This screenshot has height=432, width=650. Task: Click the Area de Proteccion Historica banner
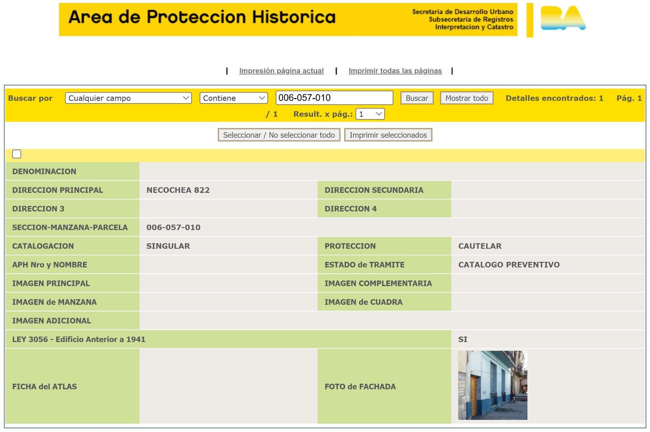coord(202,17)
